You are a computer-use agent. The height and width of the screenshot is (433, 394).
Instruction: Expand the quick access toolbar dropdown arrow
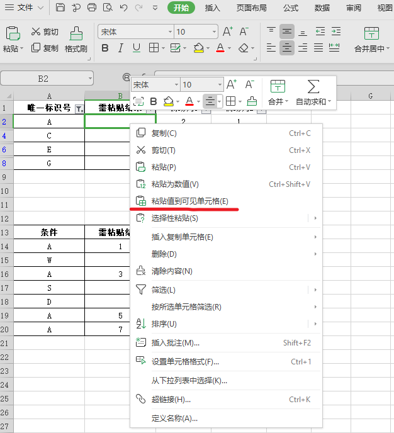[155, 8]
